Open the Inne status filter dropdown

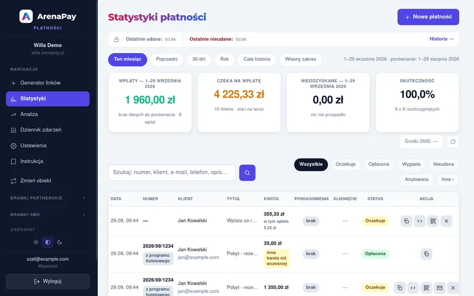[448, 179]
